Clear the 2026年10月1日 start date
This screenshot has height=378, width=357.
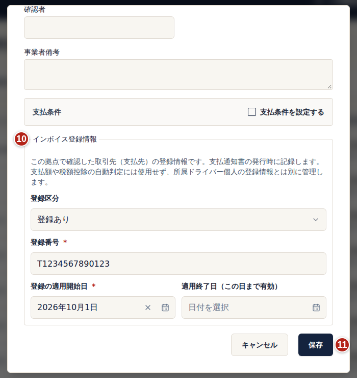148,308
